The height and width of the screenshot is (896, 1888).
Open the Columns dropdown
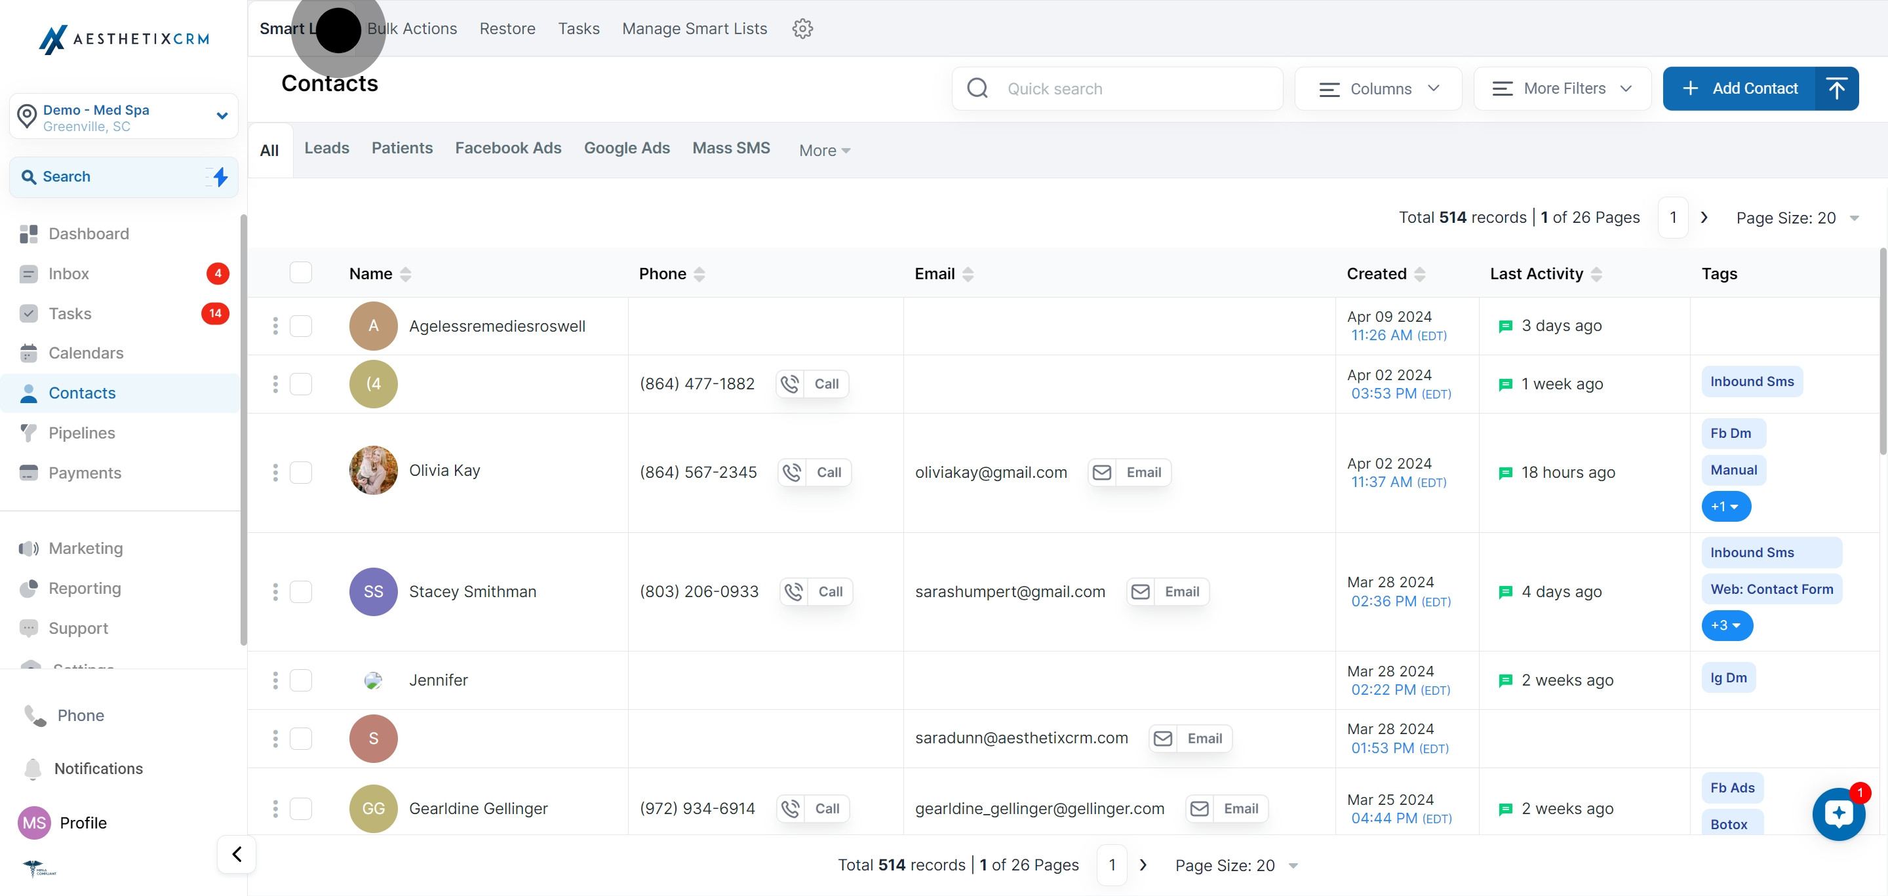coord(1378,88)
